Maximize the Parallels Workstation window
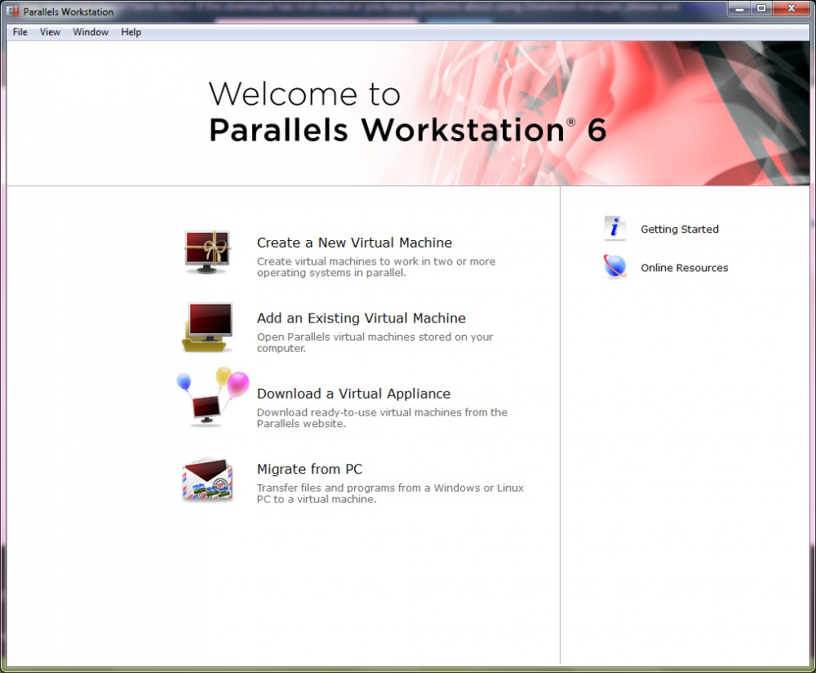816x673 pixels. click(761, 9)
